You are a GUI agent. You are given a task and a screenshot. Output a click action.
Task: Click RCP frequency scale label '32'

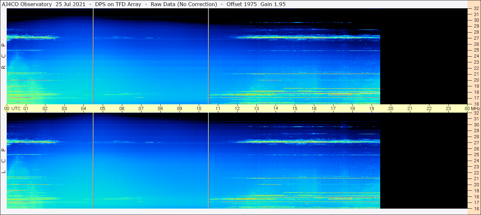[476, 9]
